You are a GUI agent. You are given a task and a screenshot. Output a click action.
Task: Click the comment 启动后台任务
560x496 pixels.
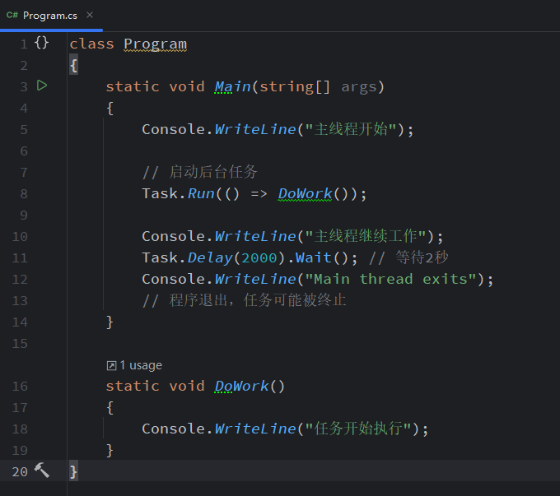tap(200, 172)
